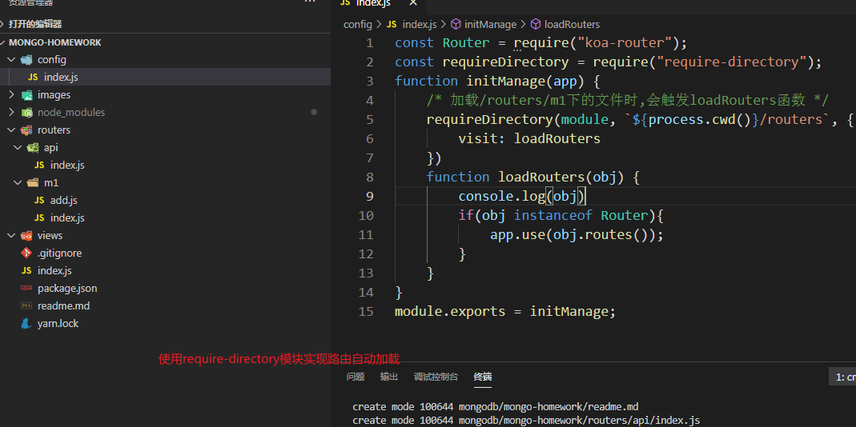Screen dimensions: 856x427
Task: Select the node_modules folder label
Action: click(x=71, y=112)
